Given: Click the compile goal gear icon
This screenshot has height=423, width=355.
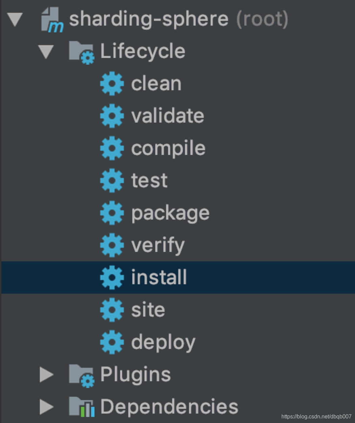Looking at the screenshot, I should coord(112,148).
